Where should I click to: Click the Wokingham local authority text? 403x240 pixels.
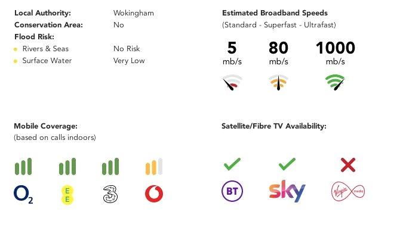(134, 13)
